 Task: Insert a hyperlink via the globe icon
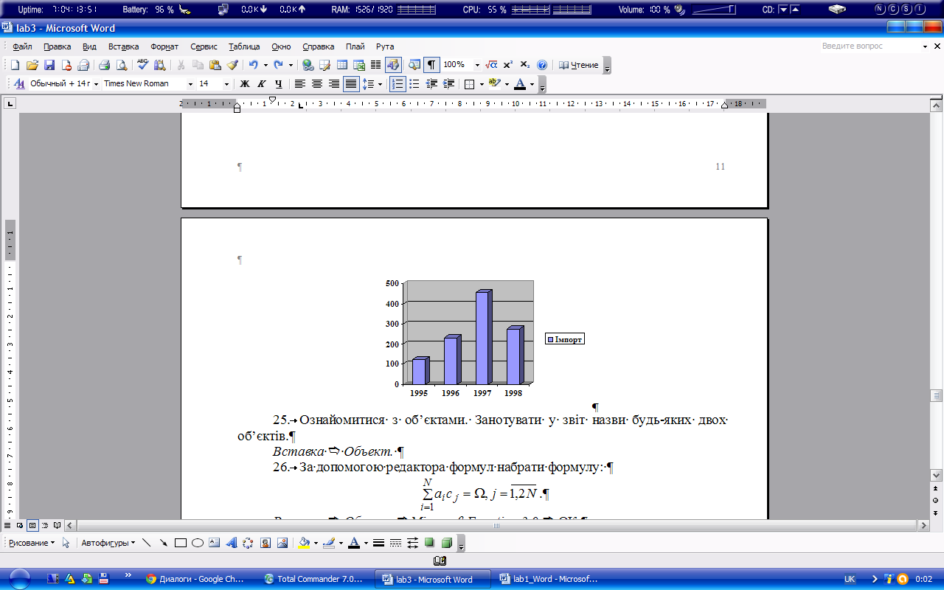coord(308,65)
